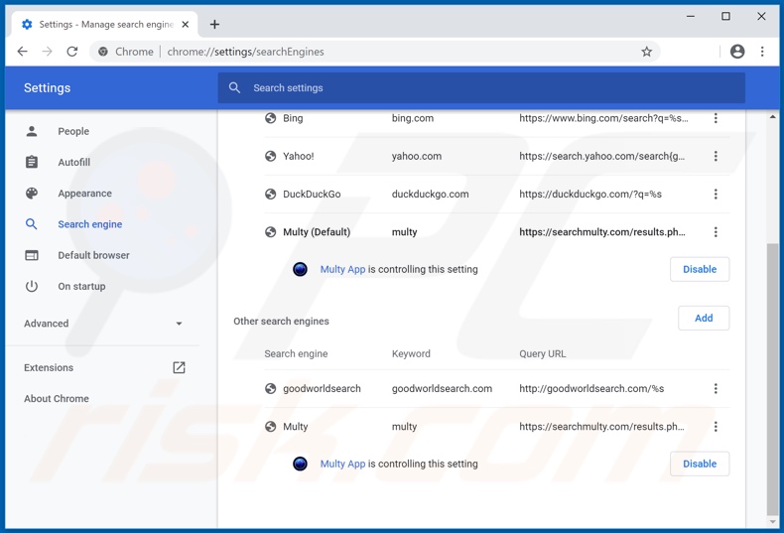Click the People person icon
Image resolution: width=784 pixels, height=533 pixels.
coord(32,131)
